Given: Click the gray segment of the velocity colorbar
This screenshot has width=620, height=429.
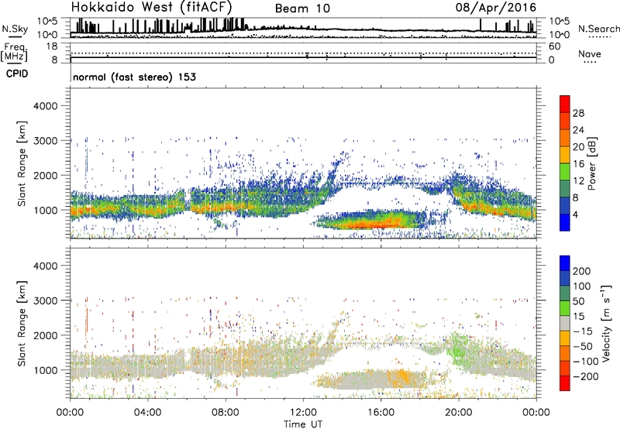Looking at the screenshot, I should (x=565, y=323).
